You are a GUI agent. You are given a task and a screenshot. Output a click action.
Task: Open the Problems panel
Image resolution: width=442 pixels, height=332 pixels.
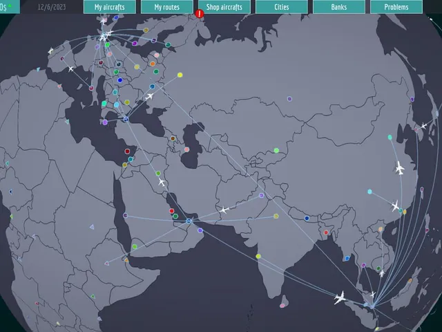pyautogui.click(x=396, y=7)
